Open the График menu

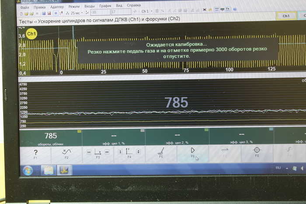[105, 7]
